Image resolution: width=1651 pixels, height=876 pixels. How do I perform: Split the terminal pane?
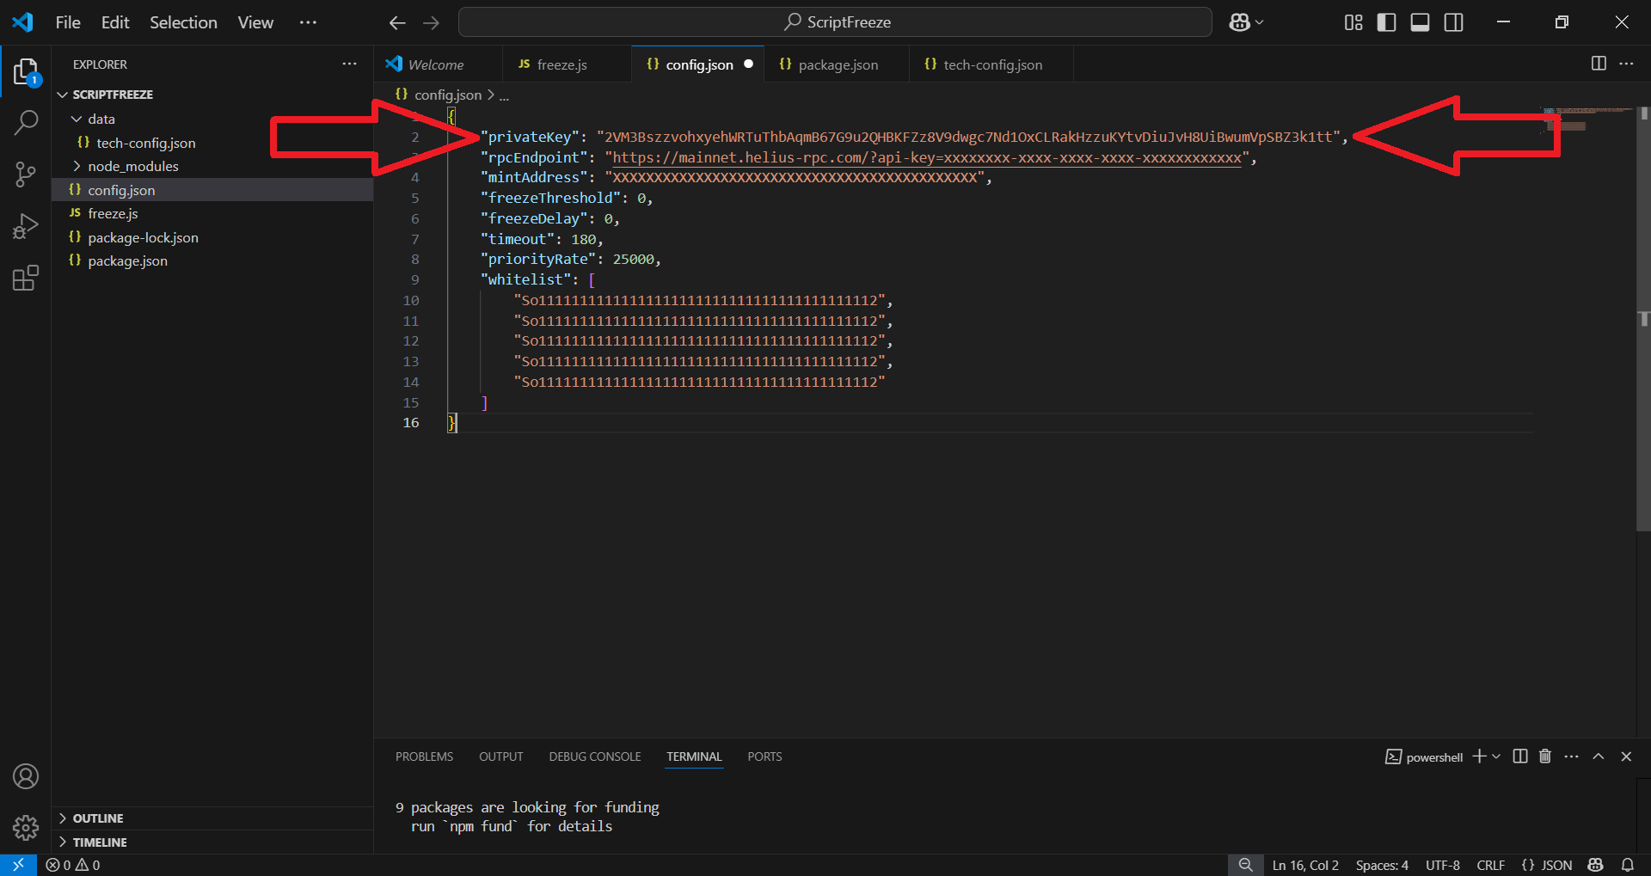pos(1519,757)
